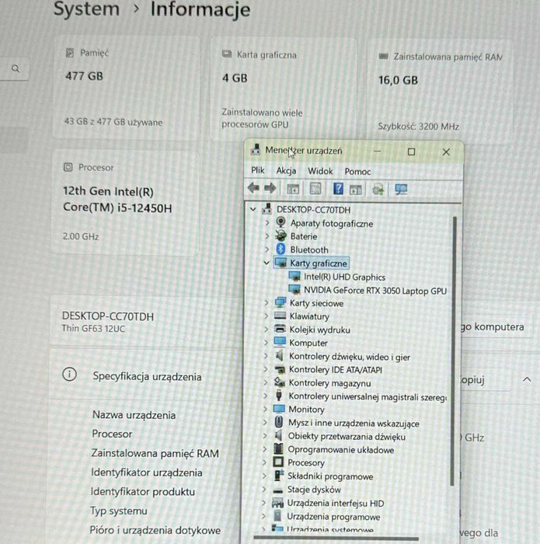Click the Karta graficzna 4 GB card
The image size is (540, 544).
(284, 89)
